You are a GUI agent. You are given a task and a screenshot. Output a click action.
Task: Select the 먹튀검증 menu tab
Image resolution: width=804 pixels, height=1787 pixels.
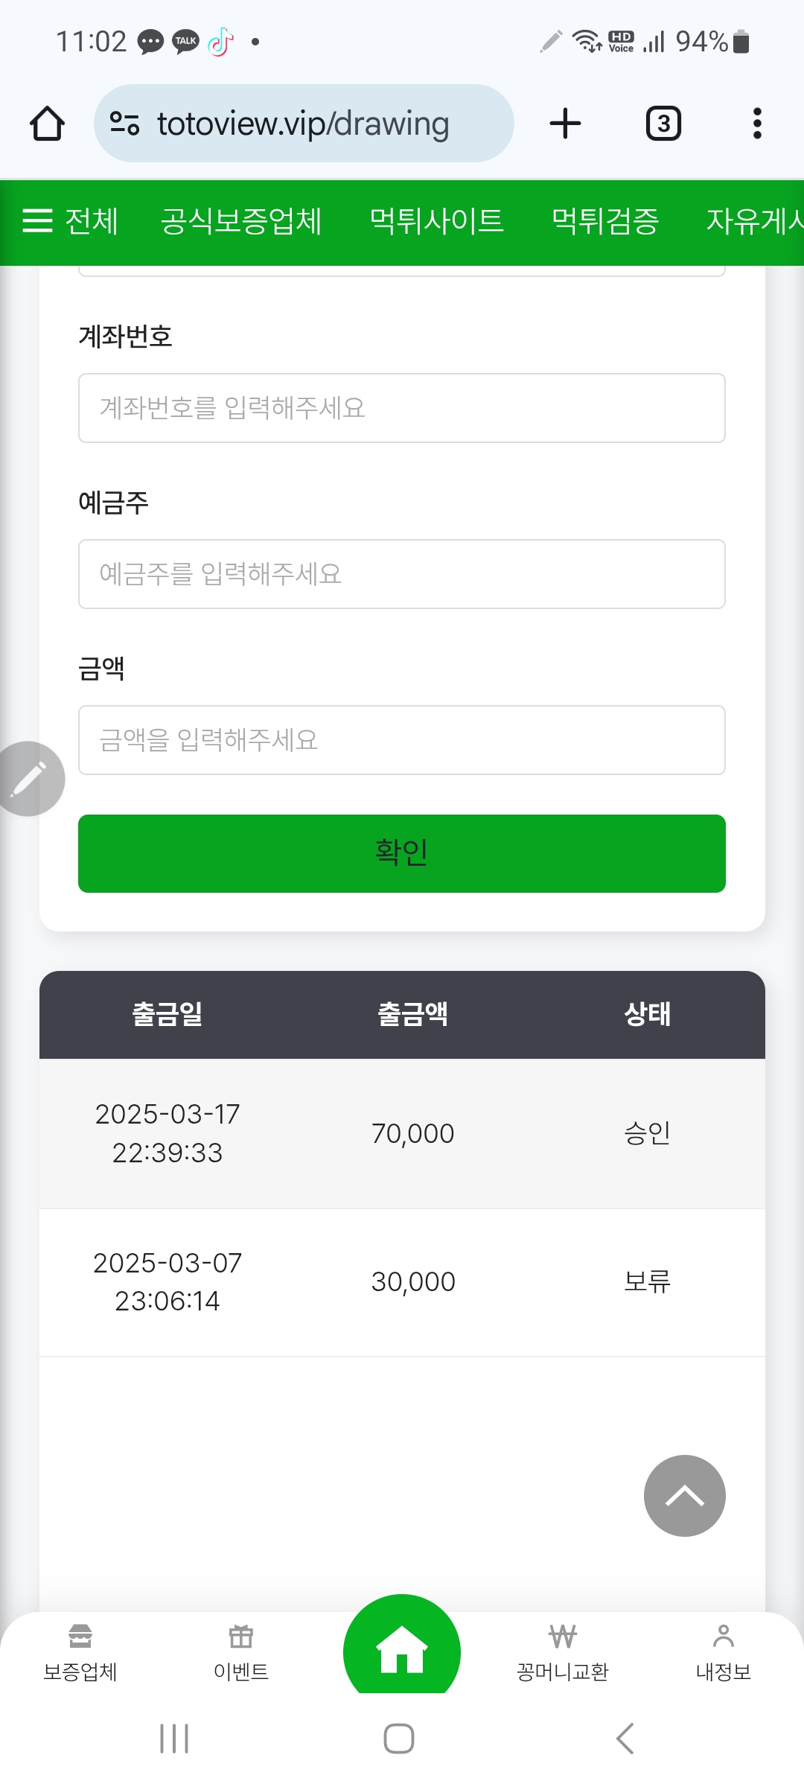click(x=605, y=221)
